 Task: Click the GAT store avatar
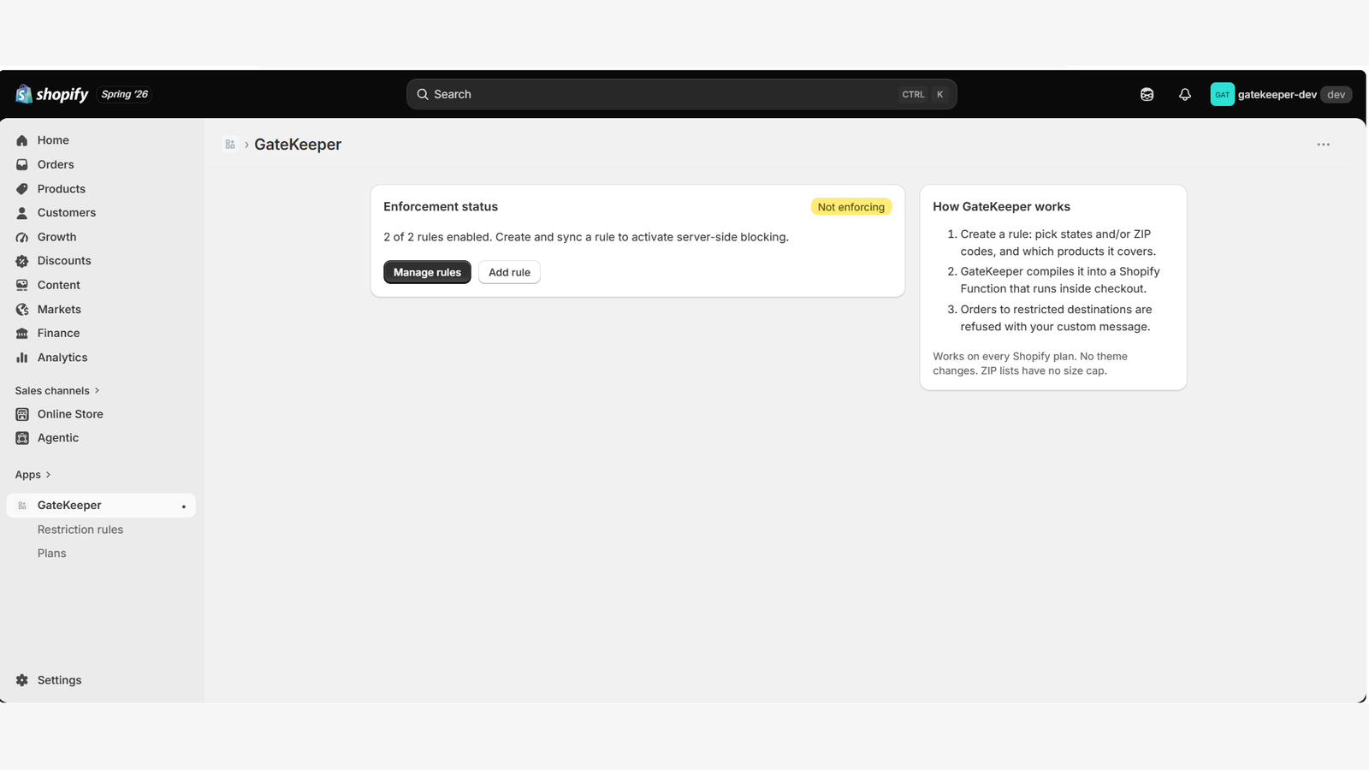tap(1223, 94)
